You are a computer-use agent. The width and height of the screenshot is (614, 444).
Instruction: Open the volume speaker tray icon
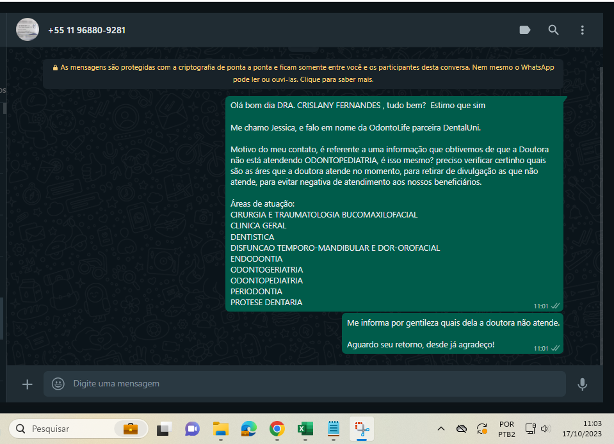click(x=545, y=429)
